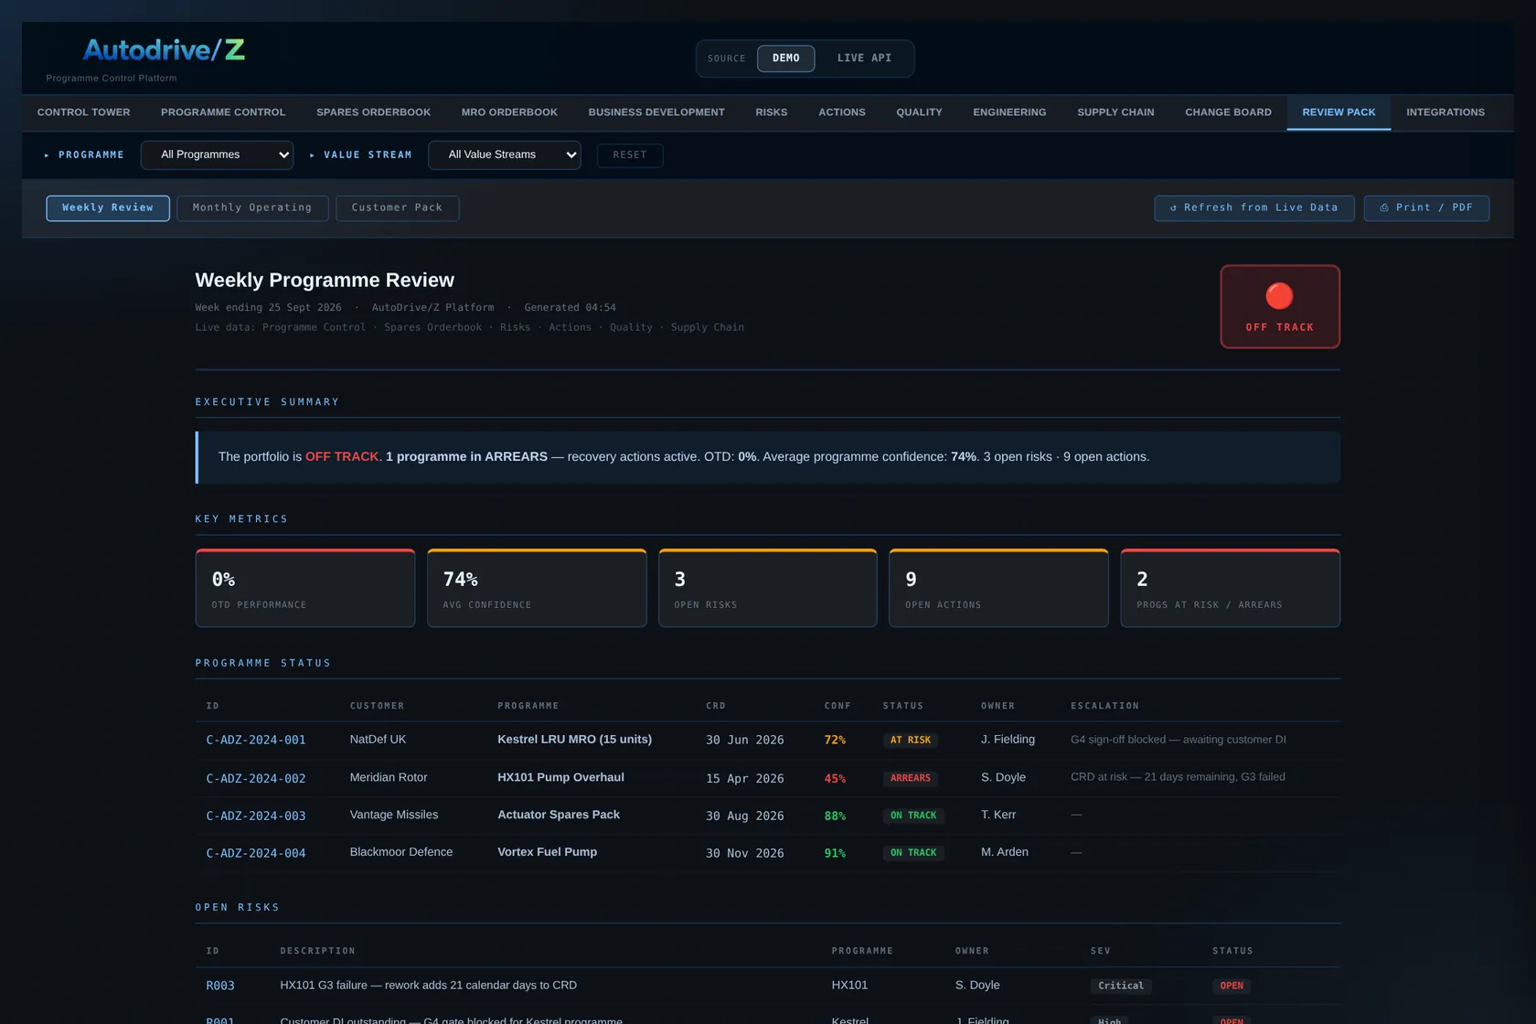Switch to the MRO Orderbook tab
The width and height of the screenshot is (1536, 1024).
click(x=509, y=112)
